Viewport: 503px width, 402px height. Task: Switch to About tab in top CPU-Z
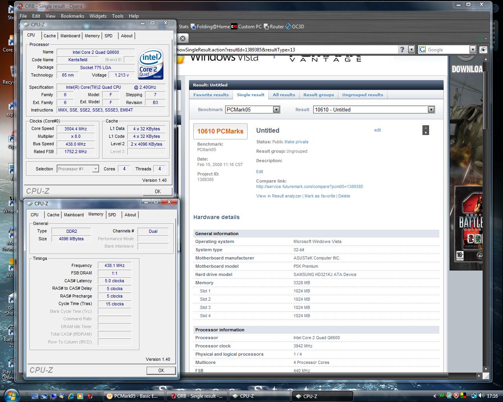127,36
